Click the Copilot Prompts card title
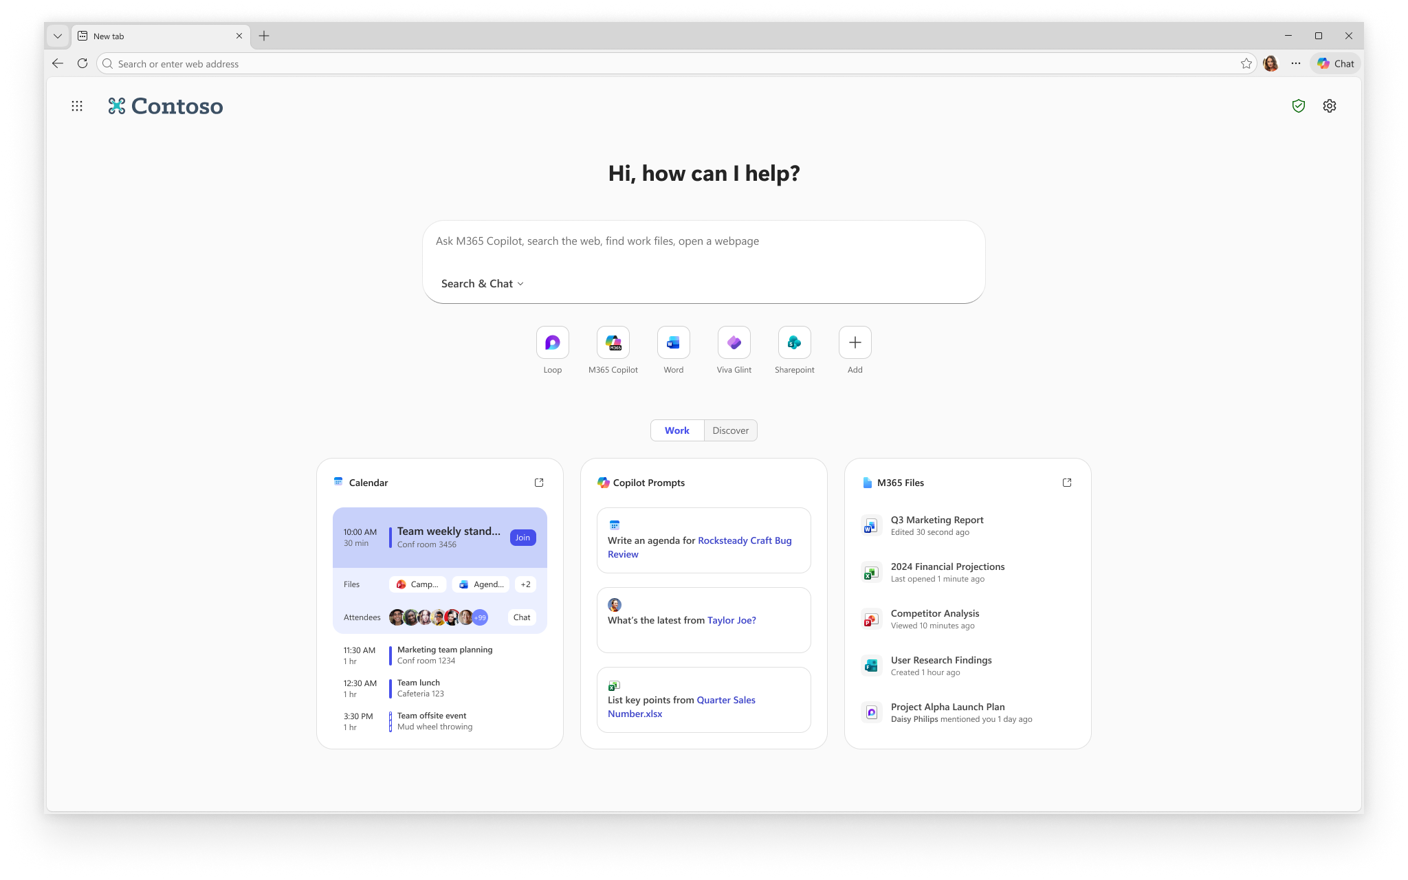The width and height of the screenshot is (1408, 880). click(x=649, y=483)
